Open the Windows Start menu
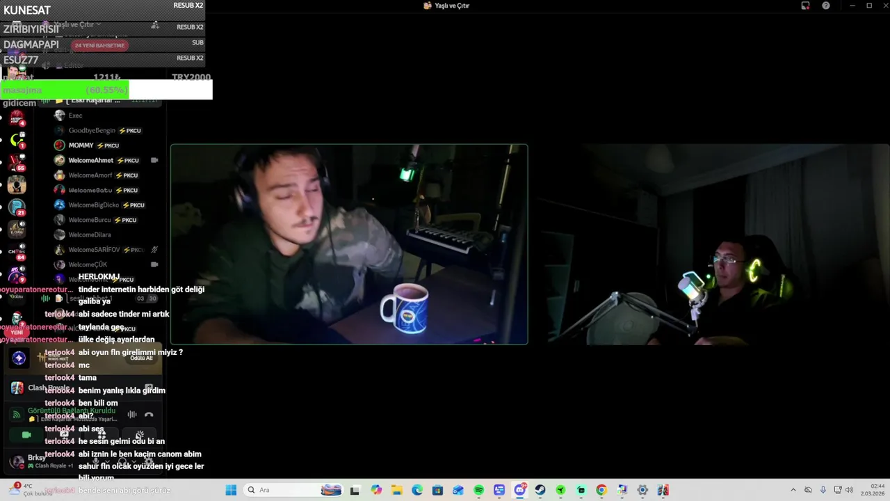890x501 pixels. [x=231, y=490]
